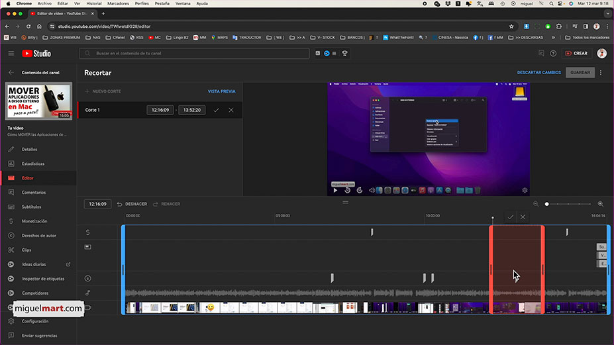Click REHACER to redo
The height and width of the screenshot is (345, 614).
click(166, 204)
